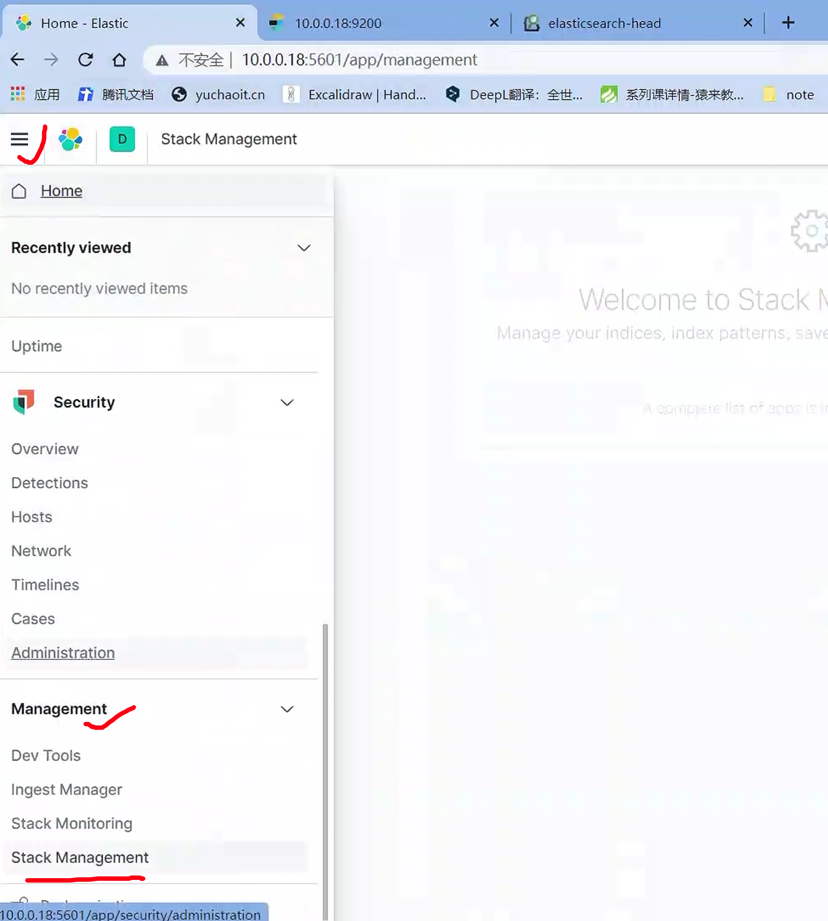
Task: Collapse the Security section chevron
Action: (287, 402)
